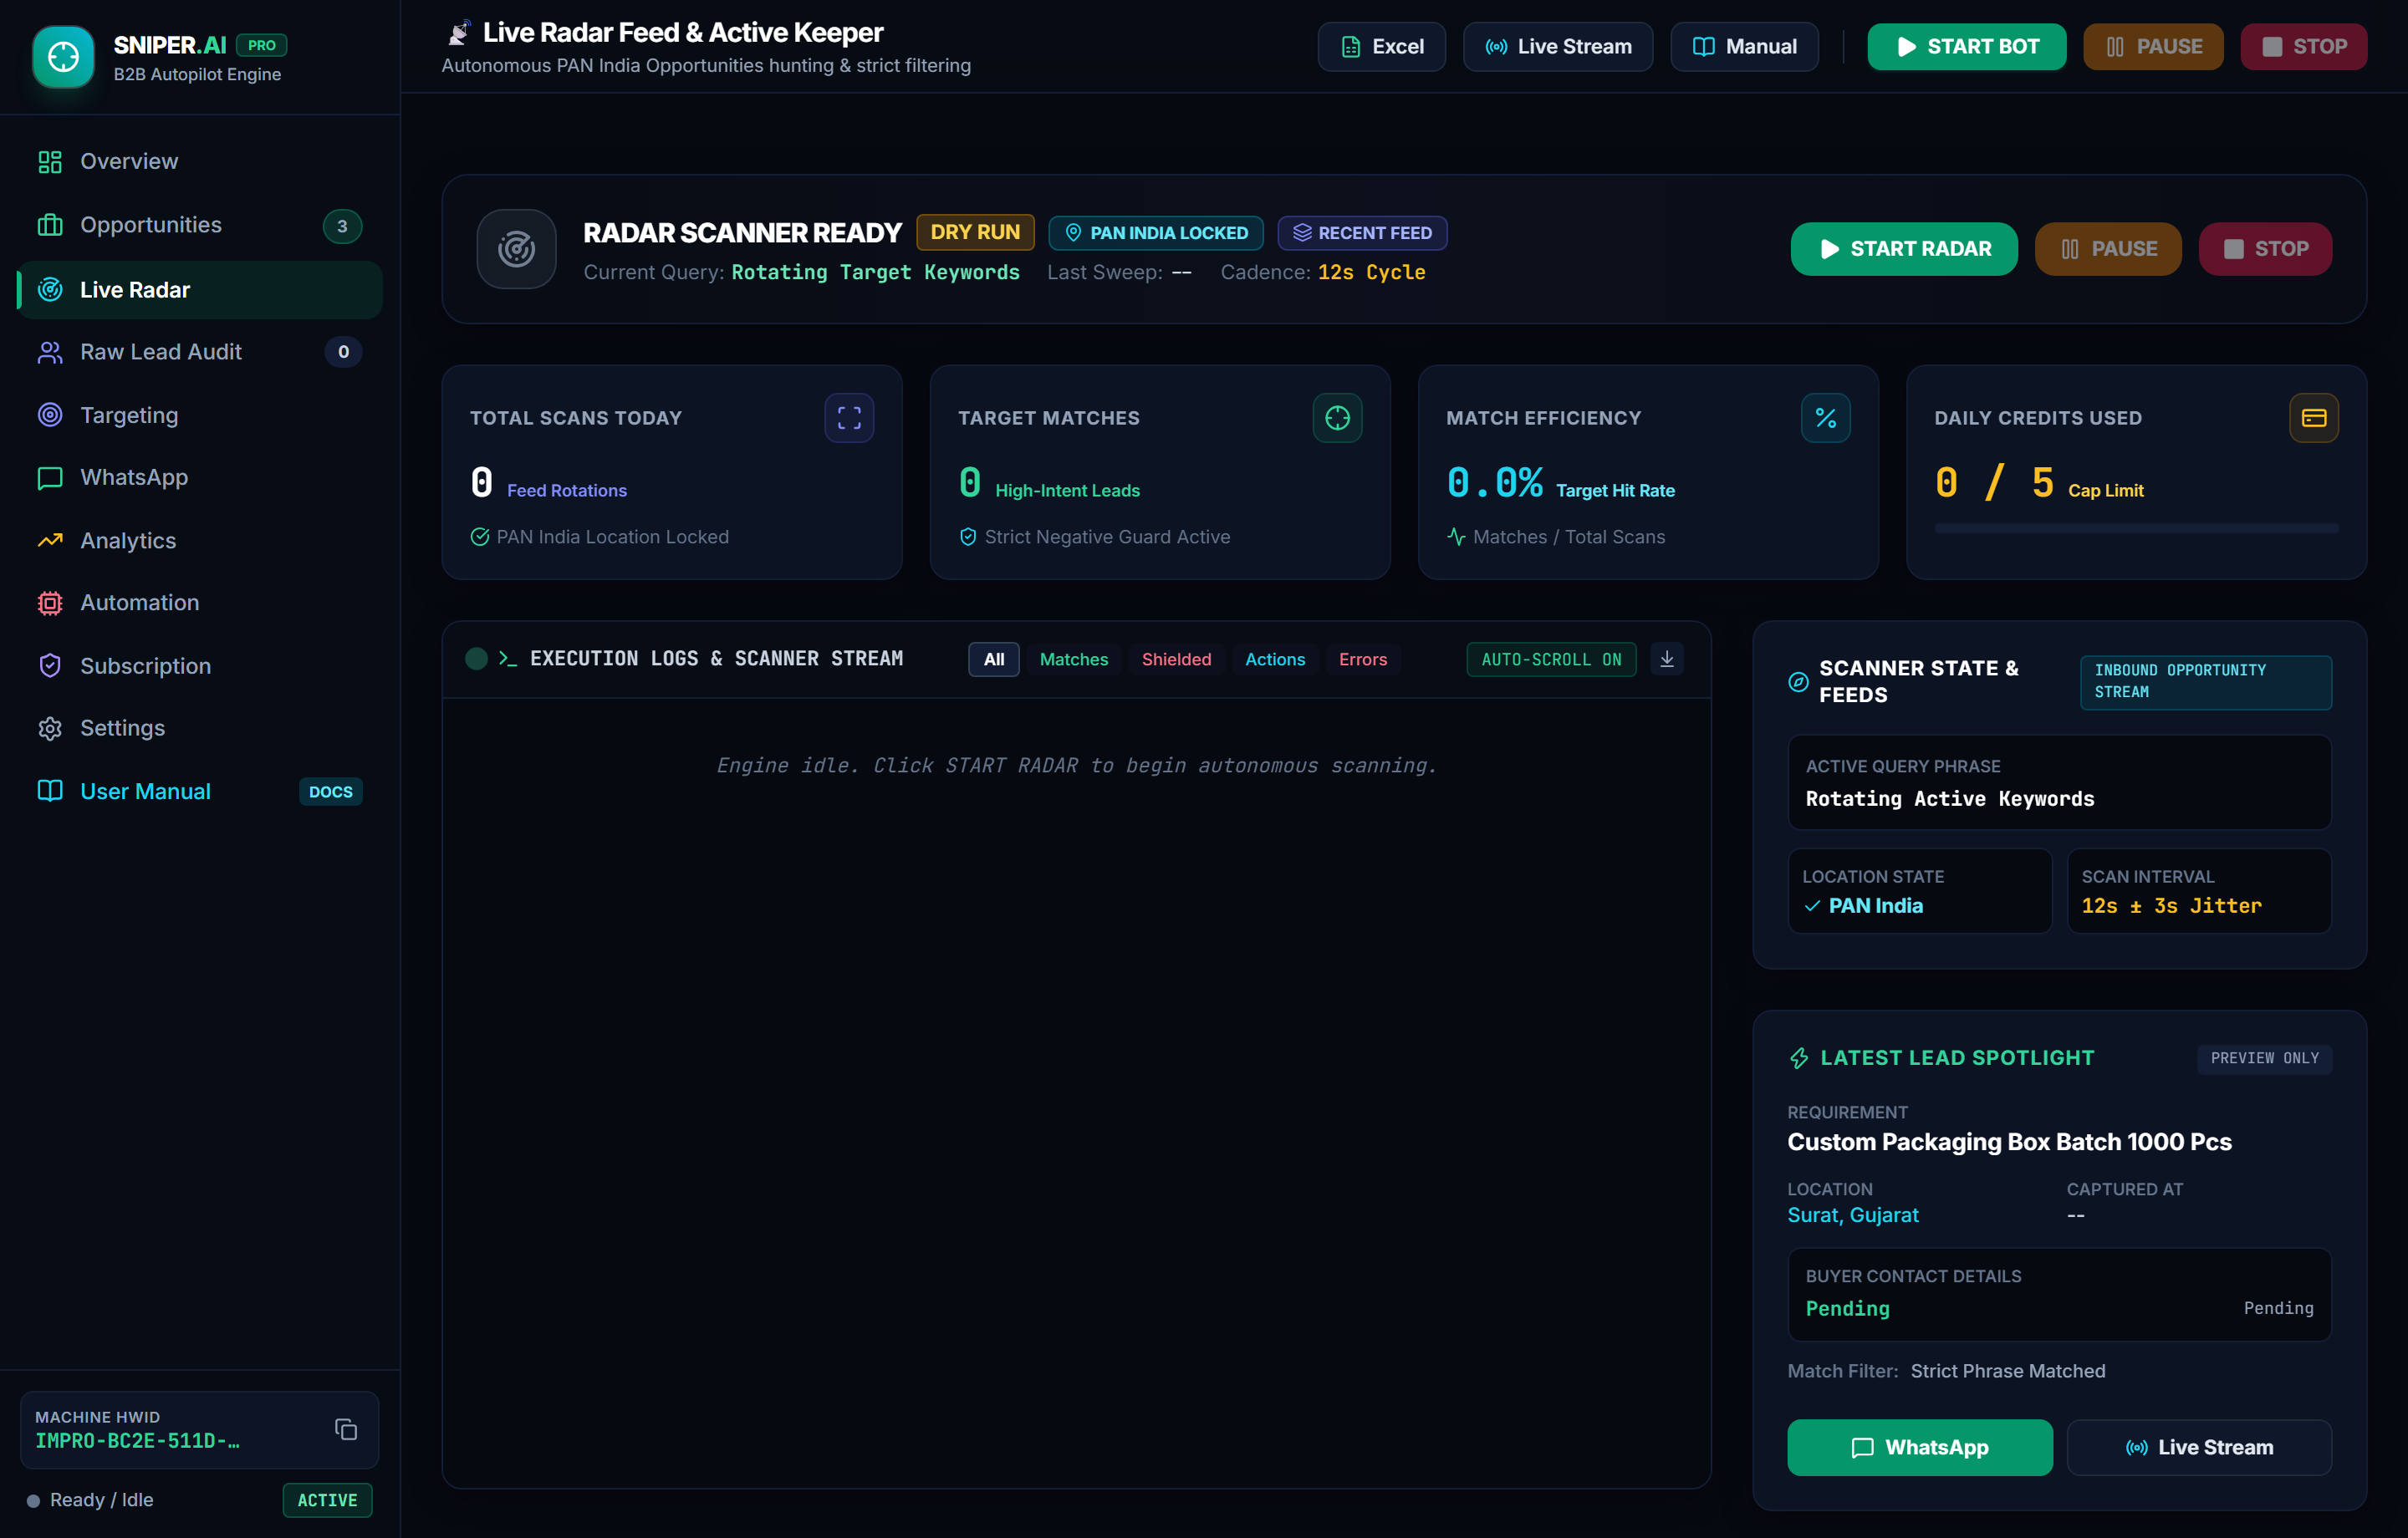2408x1538 pixels.
Task: Download logs with the download arrow icon
Action: [x=1666, y=659]
